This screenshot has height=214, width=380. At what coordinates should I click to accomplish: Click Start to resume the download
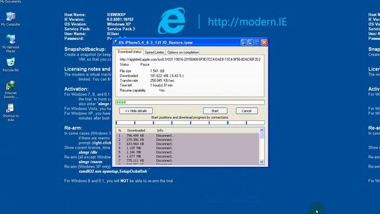pos(215,111)
